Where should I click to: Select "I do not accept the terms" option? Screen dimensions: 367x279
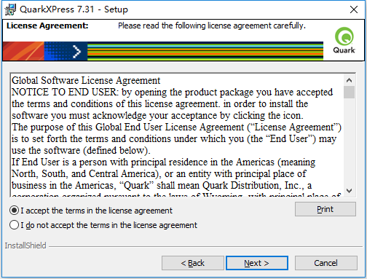tap(14, 225)
